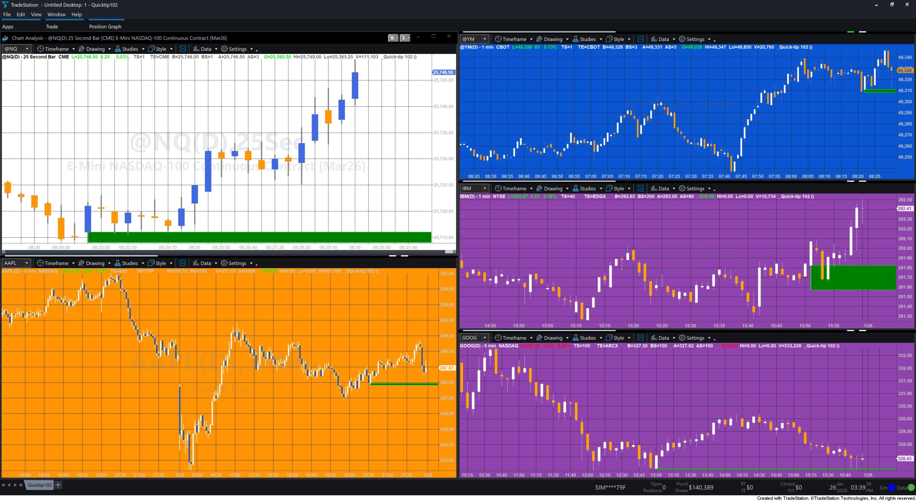Expand the AAPL symbol dropdown

(27, 263)
